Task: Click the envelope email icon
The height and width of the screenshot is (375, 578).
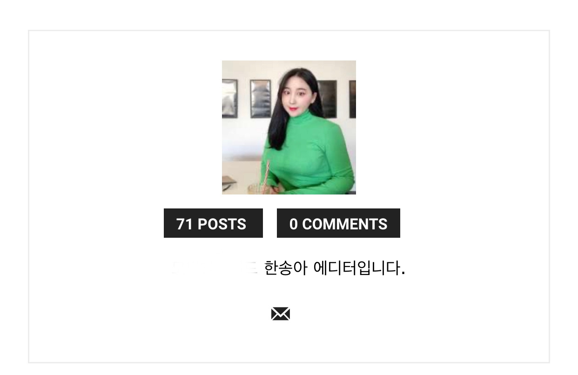Action: [x=281, y=314]
